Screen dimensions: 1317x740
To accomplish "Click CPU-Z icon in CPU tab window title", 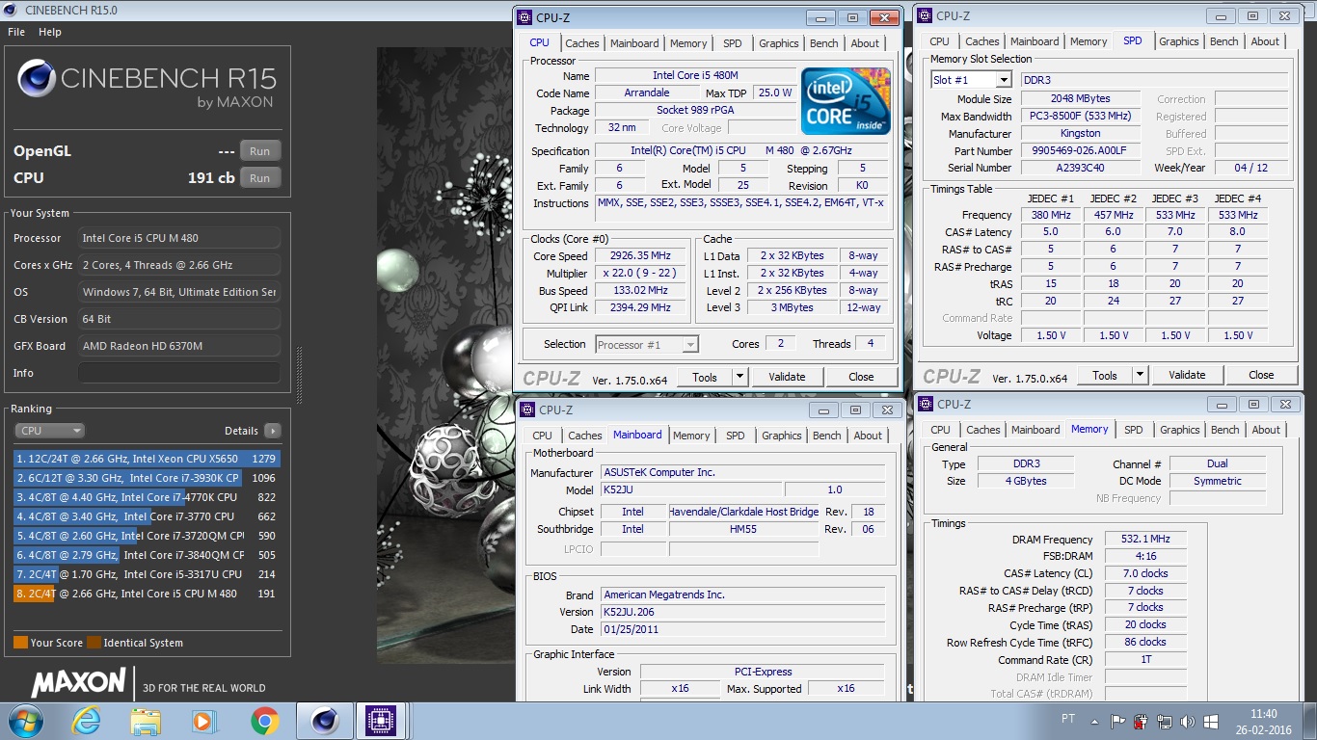I will (524, 17).
